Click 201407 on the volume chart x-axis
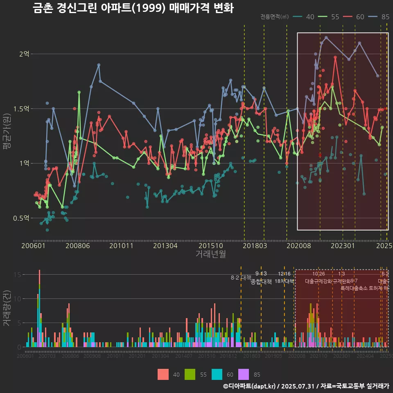 (183, 356)
